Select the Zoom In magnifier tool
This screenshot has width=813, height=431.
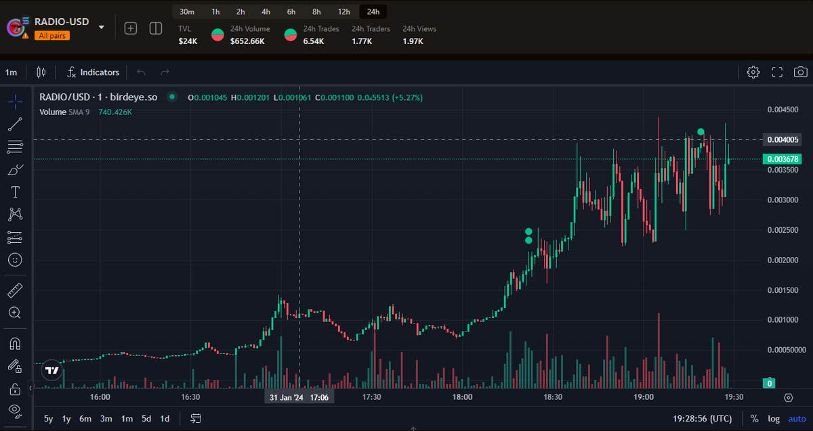pos(15,313)
